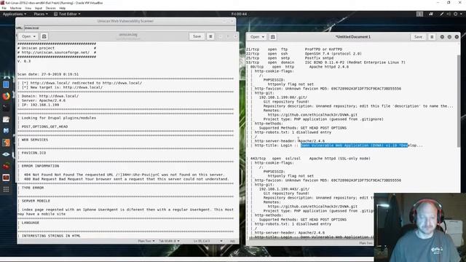466x262 pixels.
Task: Open the network status icon in top panel
Action: pos(431,14)
